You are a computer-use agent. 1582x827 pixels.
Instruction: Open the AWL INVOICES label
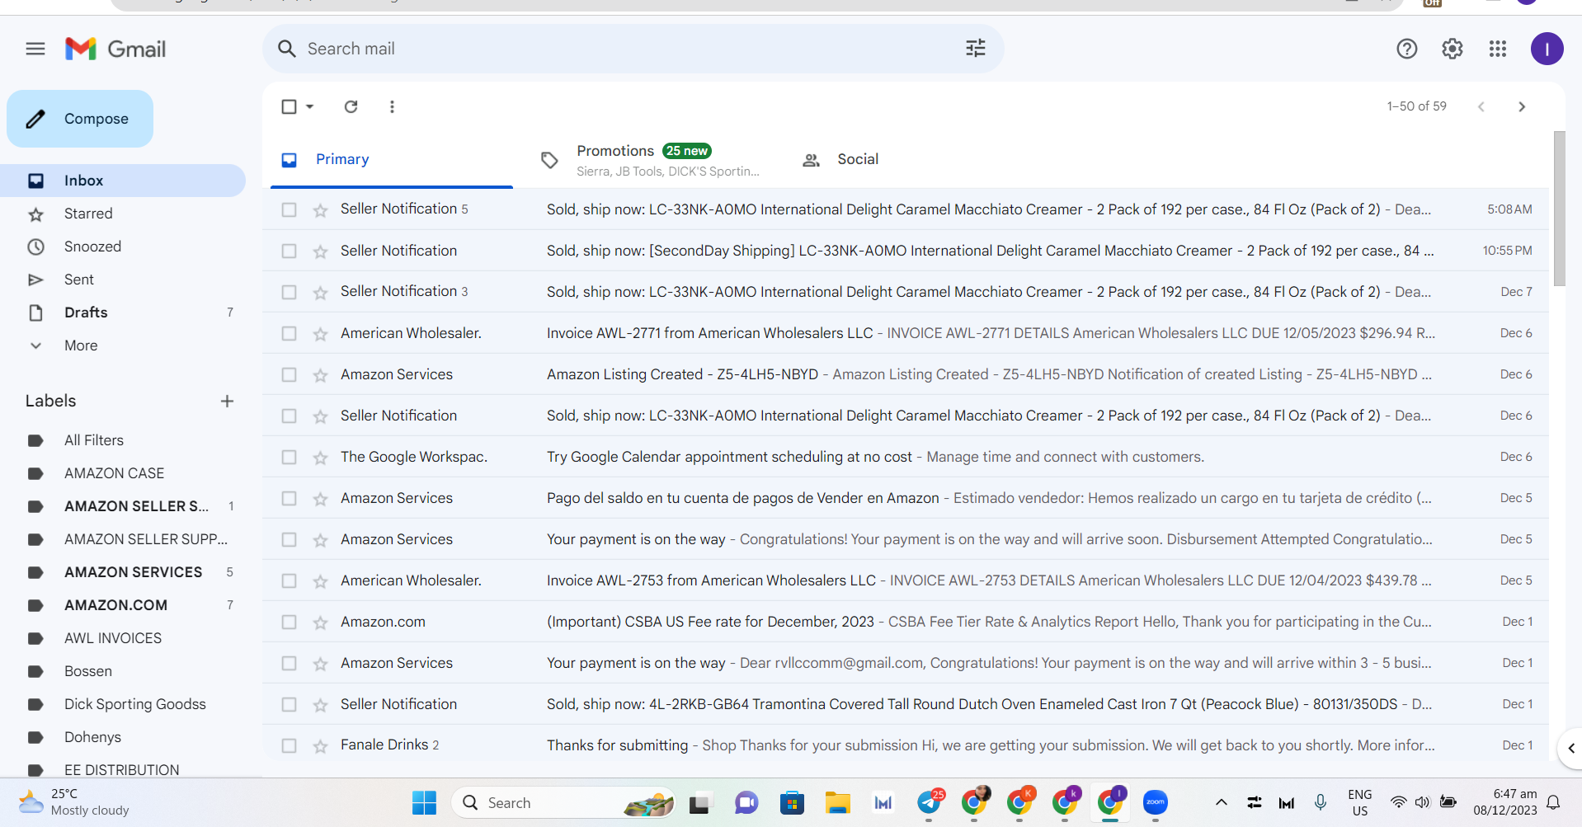(x=124, y=638)
